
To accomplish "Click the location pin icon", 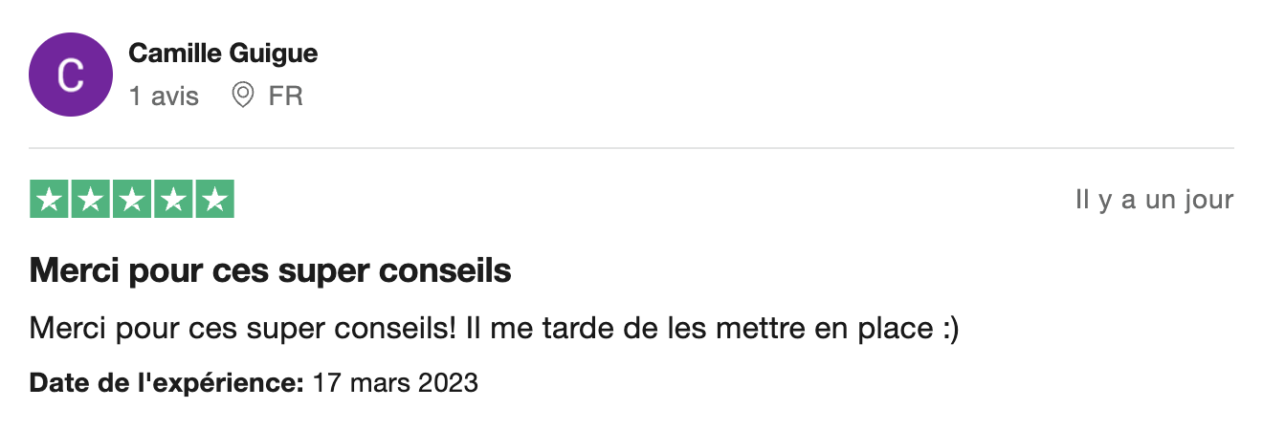I will 243,96.
